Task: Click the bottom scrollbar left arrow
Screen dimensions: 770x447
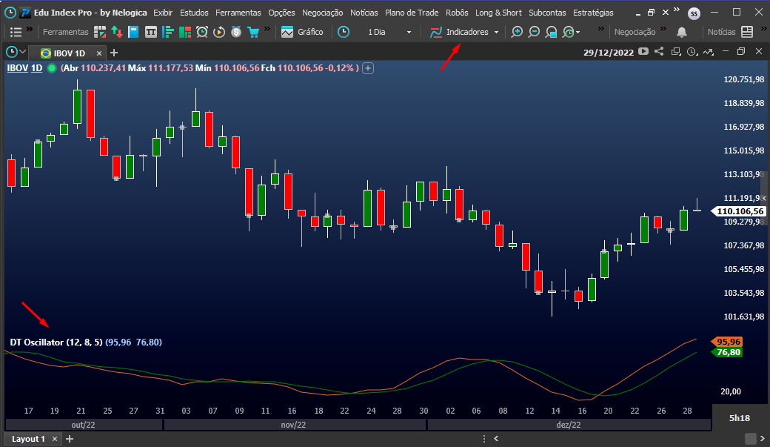Action: point(496,438)
